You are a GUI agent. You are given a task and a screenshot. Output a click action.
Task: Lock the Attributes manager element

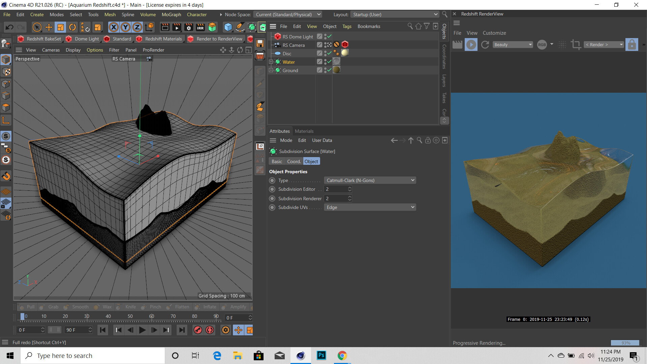(x=428, y=140)
